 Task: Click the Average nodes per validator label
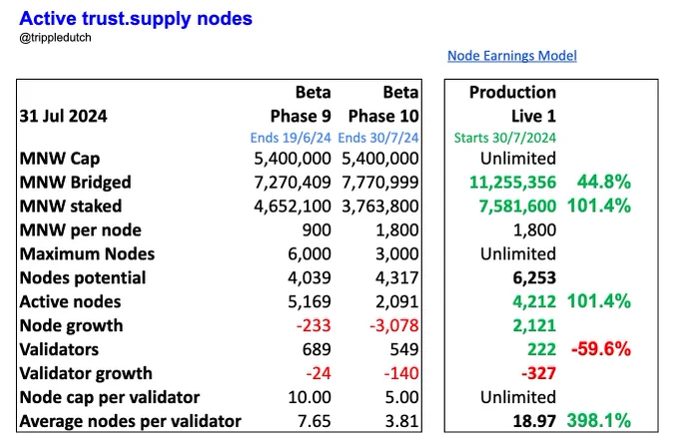pos(131,421)
